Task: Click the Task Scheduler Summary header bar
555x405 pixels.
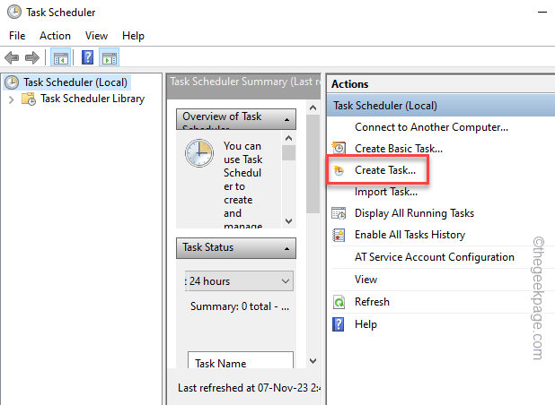Action: (x=243, y=87)
